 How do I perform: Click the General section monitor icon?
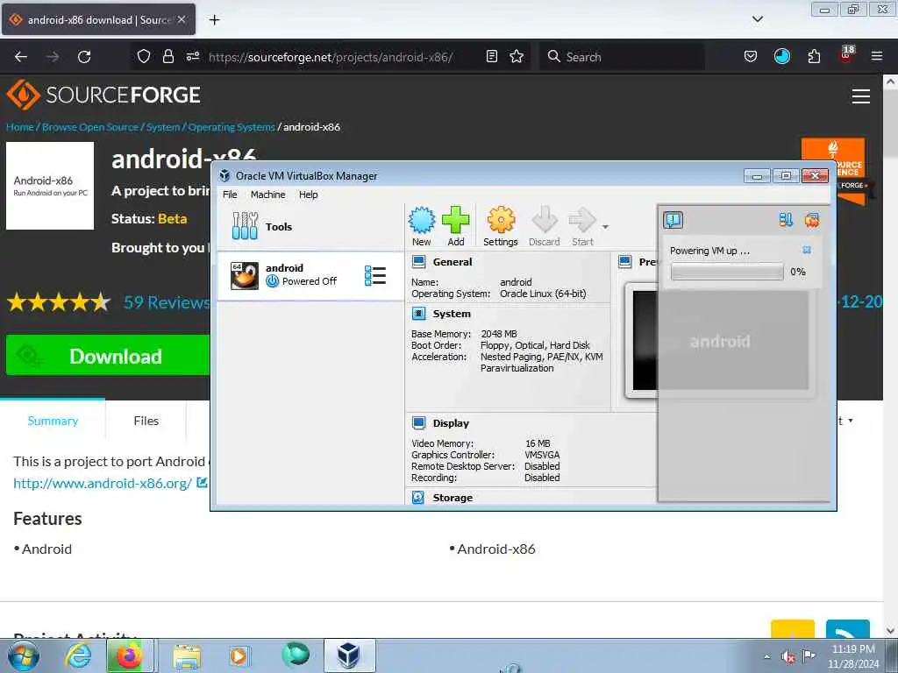pyautogui.click(x=418, y=262)
